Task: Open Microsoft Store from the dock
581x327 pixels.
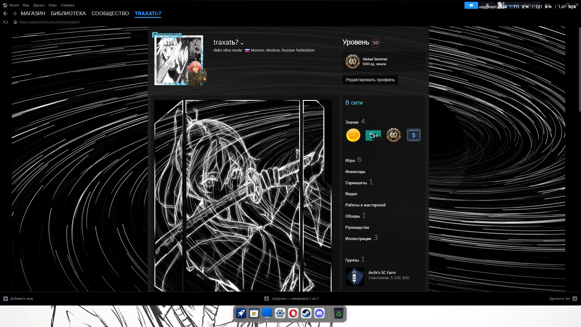Action: coord(254,313)
